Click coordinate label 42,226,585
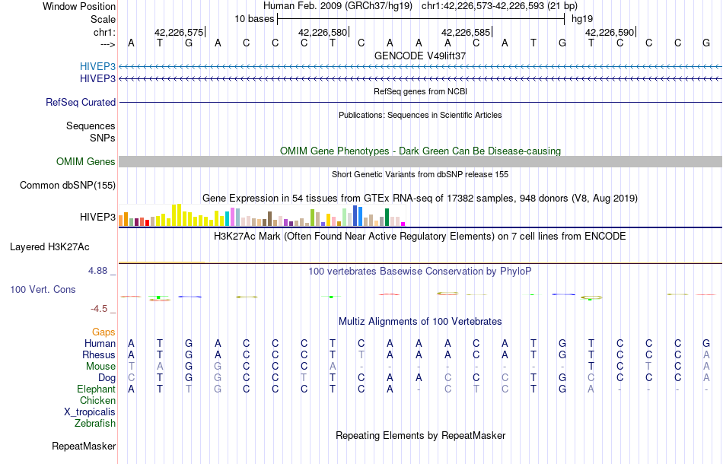 pyautogui.click(x=466, y=32)
